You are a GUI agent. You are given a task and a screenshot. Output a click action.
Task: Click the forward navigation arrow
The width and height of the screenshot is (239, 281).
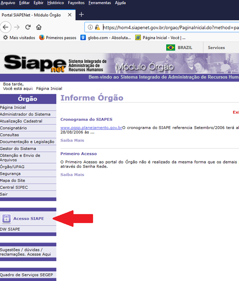pyautogui.click(x=17, y=27)
